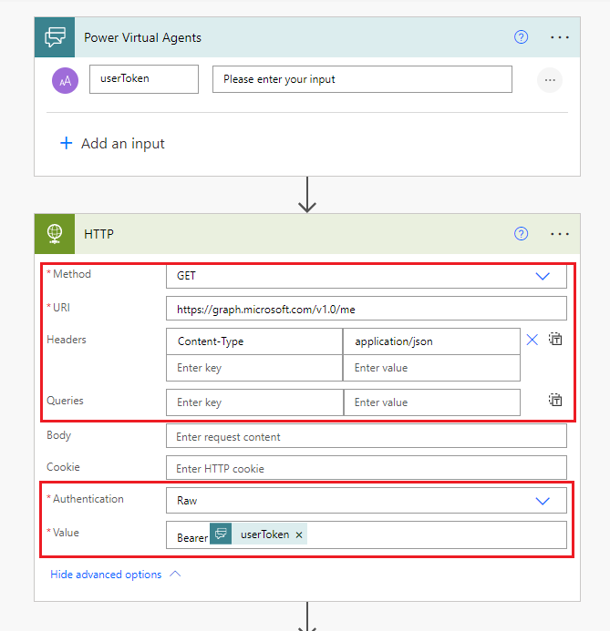Viewport: 610px width, 631px height.
Task: Click the Body request content field
Action: (x=366, y=437)
